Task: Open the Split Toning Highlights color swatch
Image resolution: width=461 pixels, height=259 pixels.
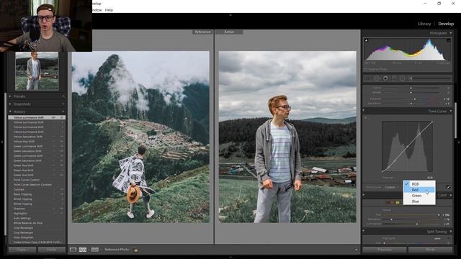Action: [x=437, y=238]
